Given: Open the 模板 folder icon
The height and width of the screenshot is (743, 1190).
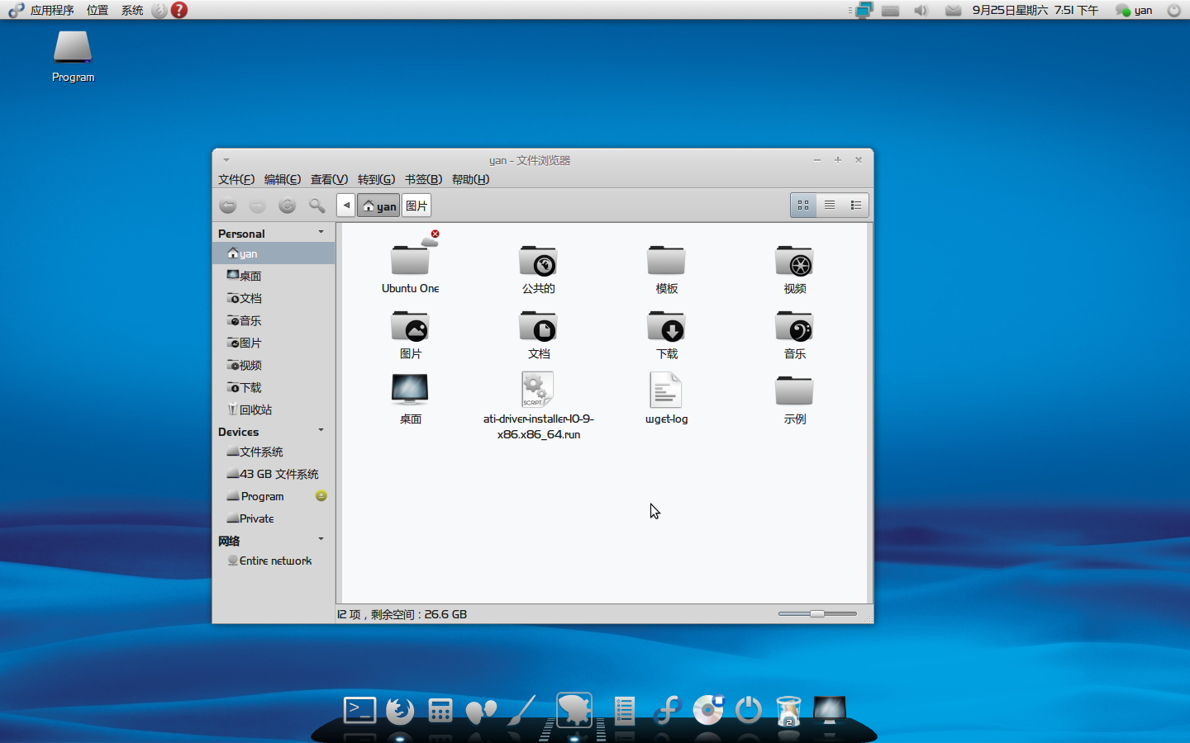Looking at the screenshot, I should (x=667, y=269).
